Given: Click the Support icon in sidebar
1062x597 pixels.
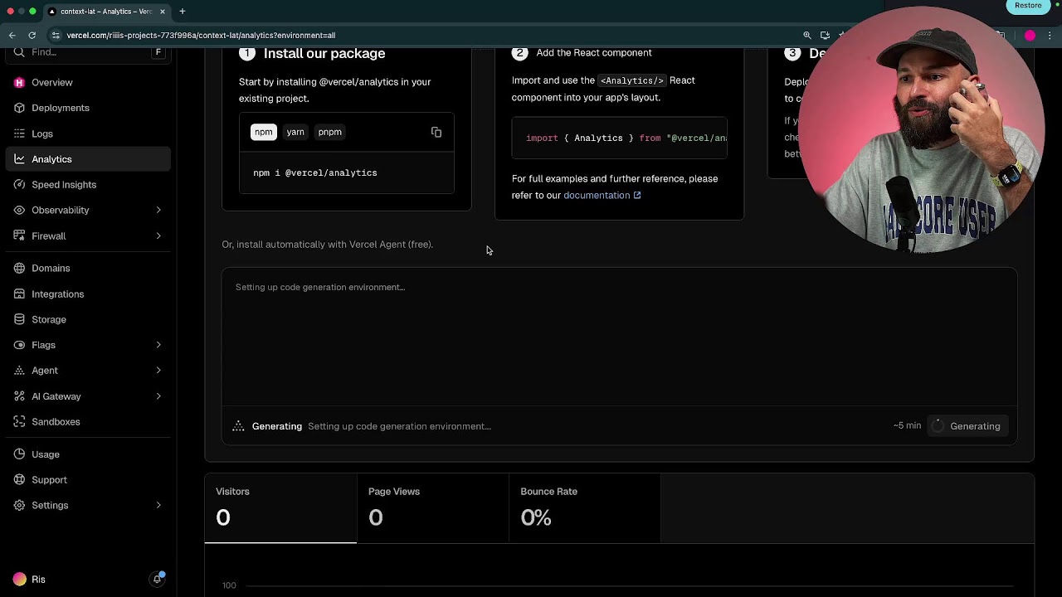Looking at the screenshot, I should pyautogui.click(x=19, y=480).
